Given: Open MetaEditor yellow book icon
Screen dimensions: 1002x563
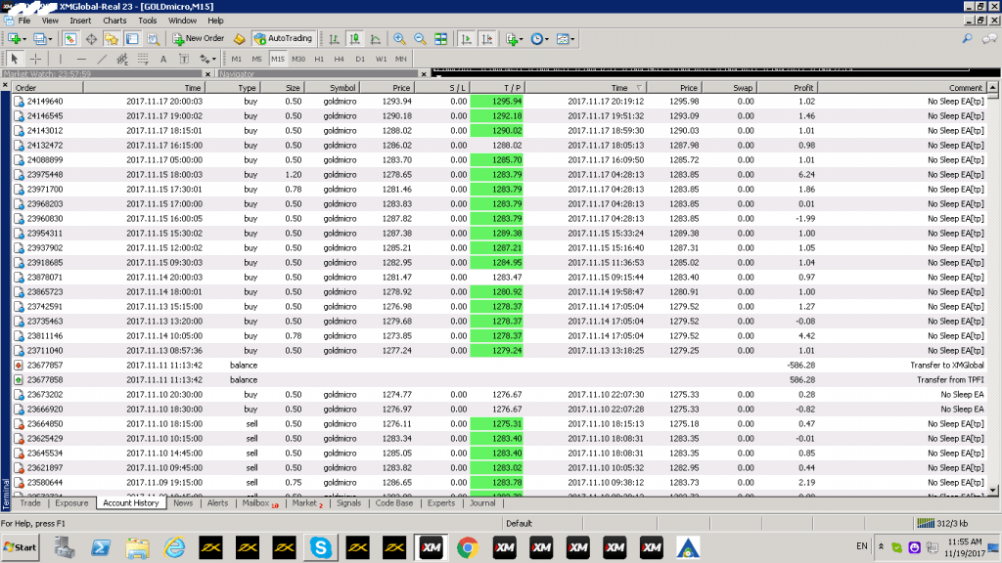Looking at the screenshot, I should (x=239, y=39).
